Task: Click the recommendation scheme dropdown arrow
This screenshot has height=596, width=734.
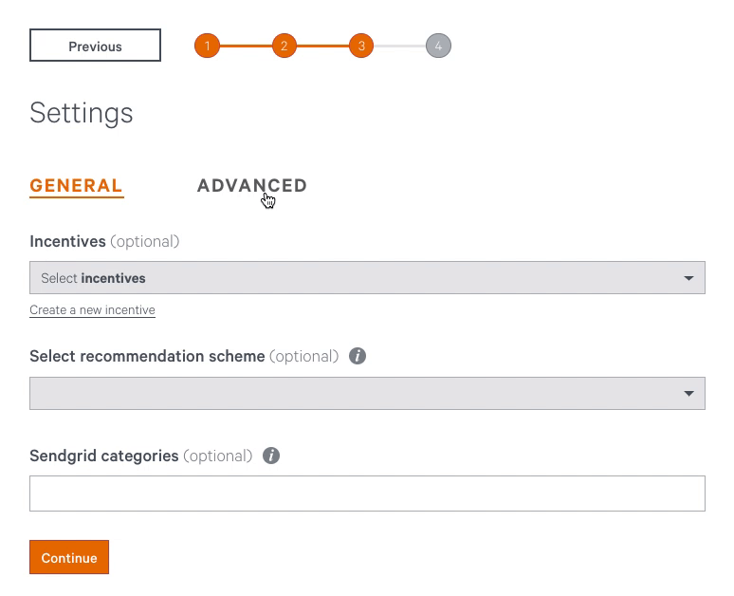Action: (688, 394)
